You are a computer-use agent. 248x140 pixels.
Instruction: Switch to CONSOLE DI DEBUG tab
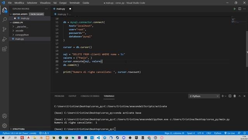(90, 96)
